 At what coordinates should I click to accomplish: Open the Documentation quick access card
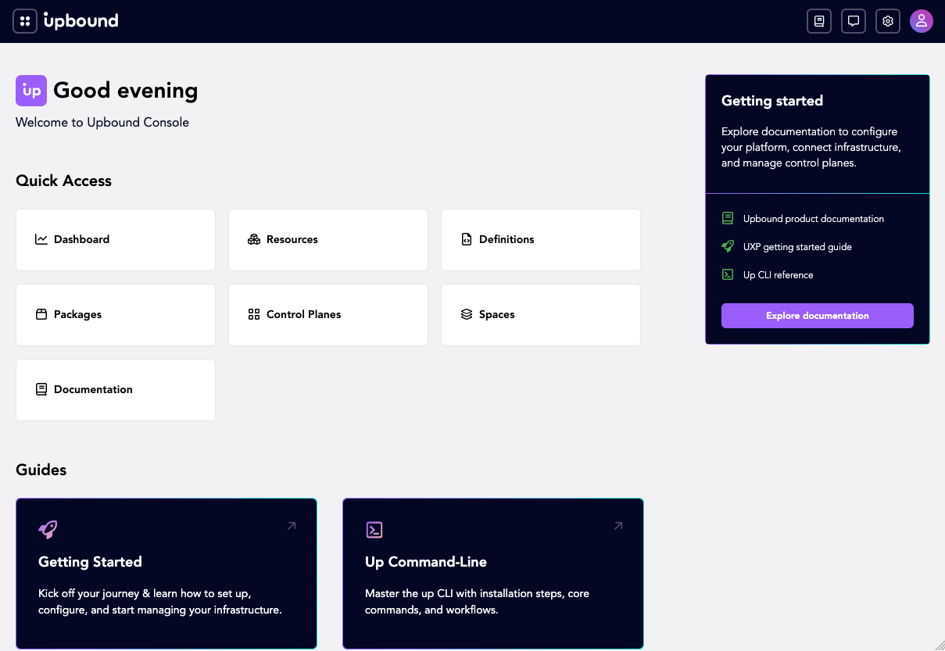coord(116,390)
